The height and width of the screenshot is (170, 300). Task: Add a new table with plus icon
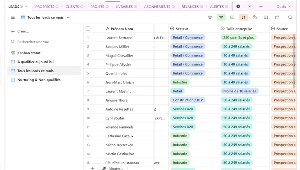261,7
